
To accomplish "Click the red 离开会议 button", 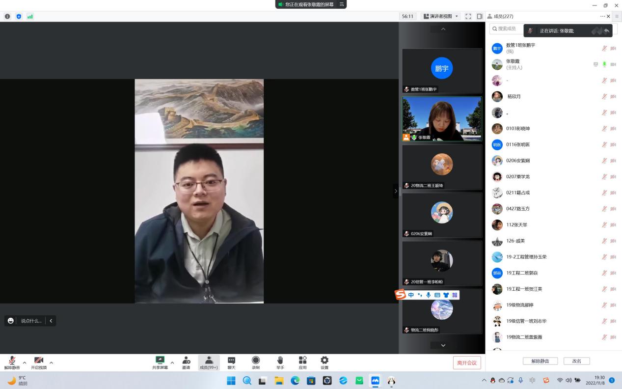I will (467, 362).
